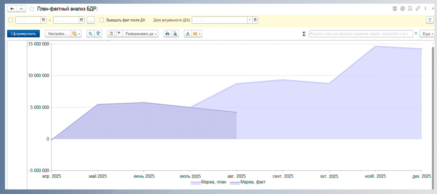Print the report using toolbar printer icon
437x194 pixels.
(x=167, y=34)
